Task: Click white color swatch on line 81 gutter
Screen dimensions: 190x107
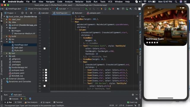Action: click(x=45, y=86)
